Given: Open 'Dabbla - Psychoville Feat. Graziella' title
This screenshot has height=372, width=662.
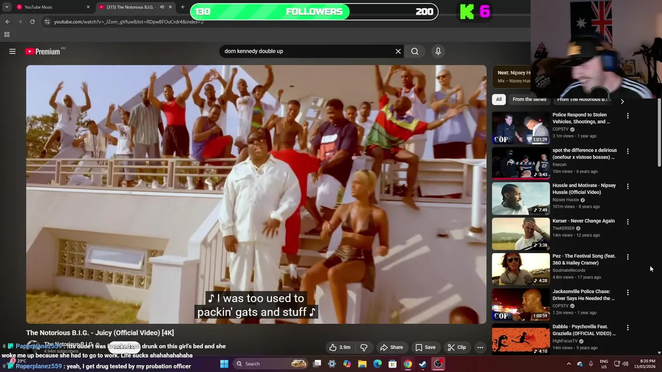Looking at the screenshot, I should click(x=584, y=330).
